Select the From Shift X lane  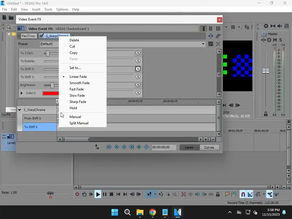(x=40, y=118)
